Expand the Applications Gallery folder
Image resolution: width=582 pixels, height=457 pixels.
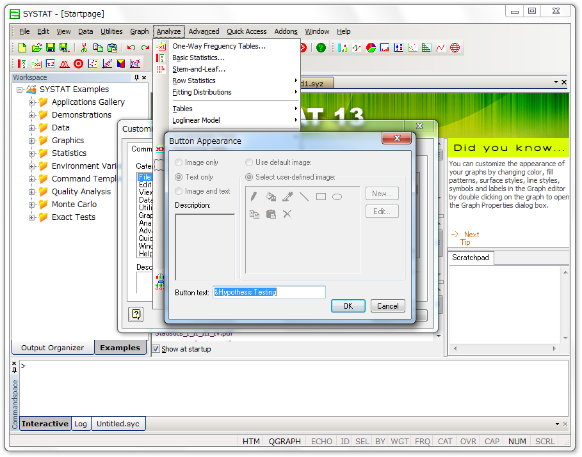point(31,102)
